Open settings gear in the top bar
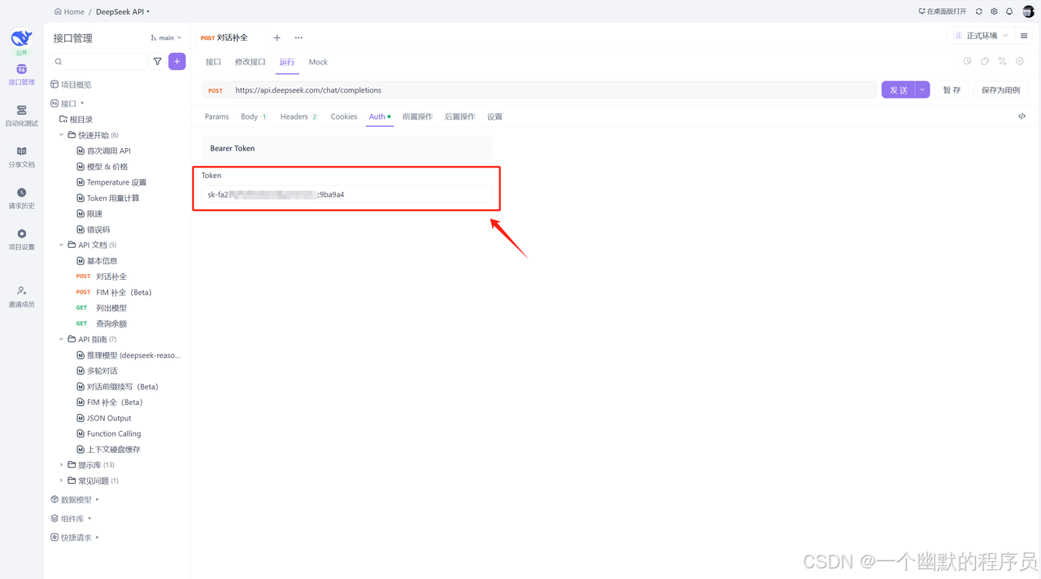1041x579 pixels. tap(994, 11)
